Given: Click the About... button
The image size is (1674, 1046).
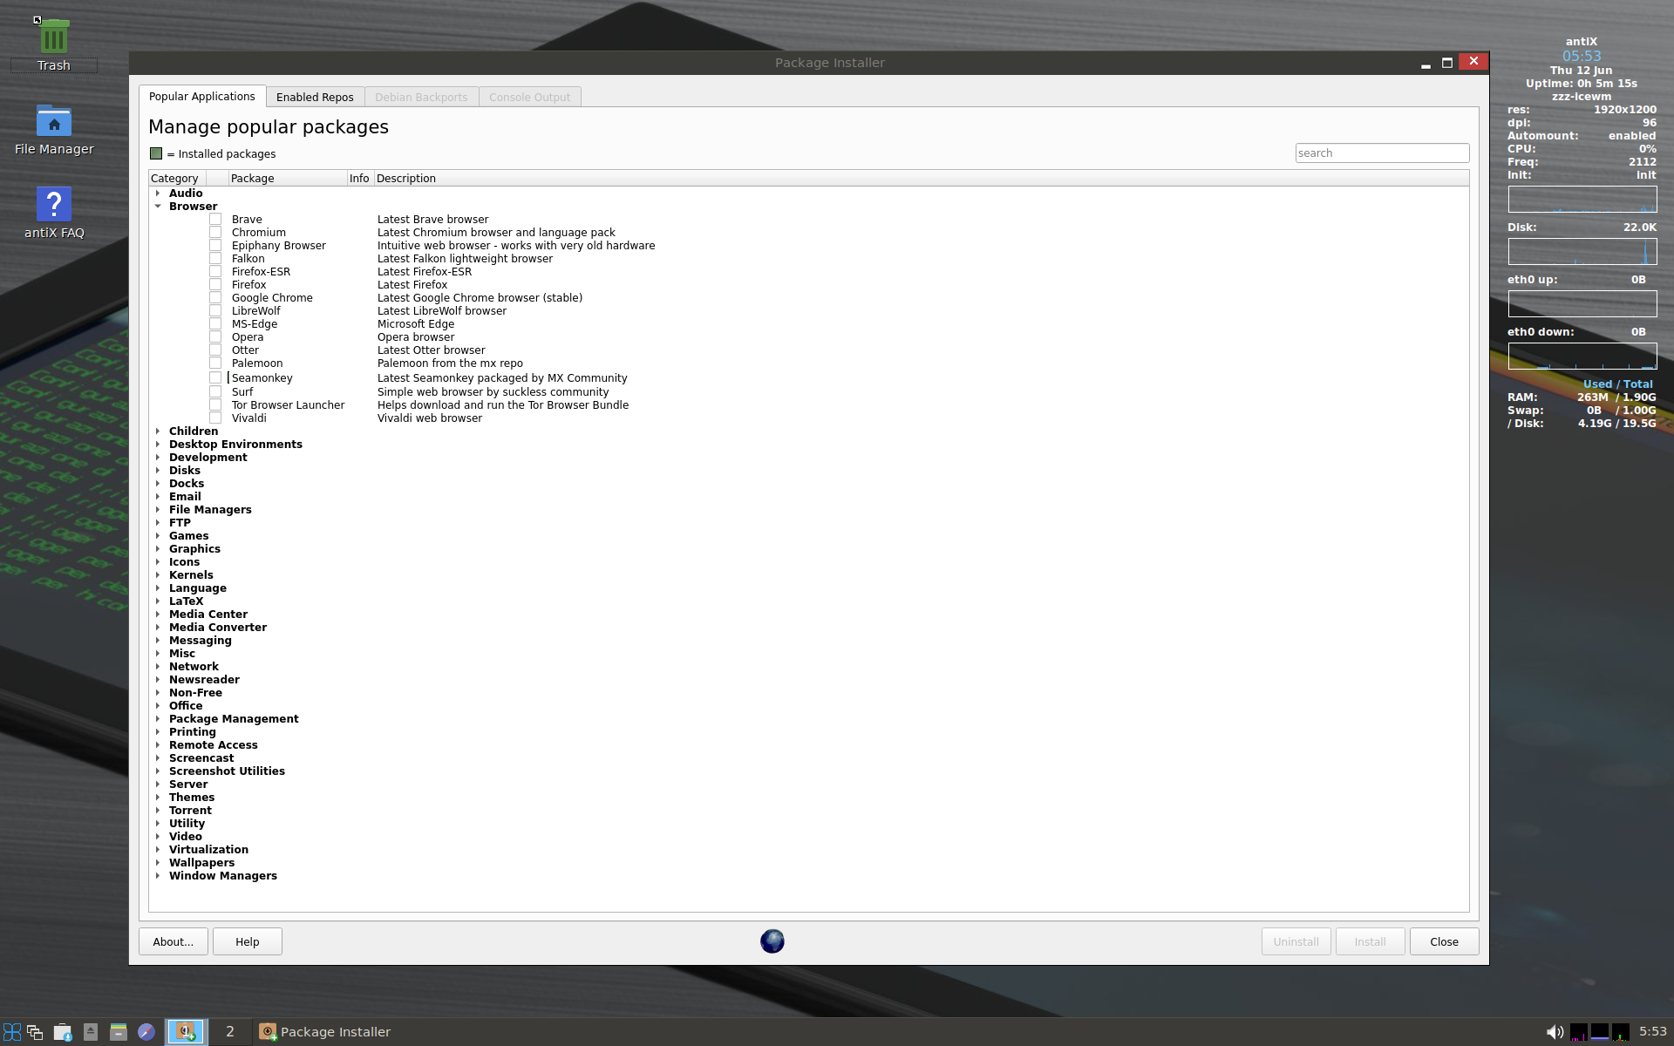Looking at the screenshot, I should (x=174, y=942).
